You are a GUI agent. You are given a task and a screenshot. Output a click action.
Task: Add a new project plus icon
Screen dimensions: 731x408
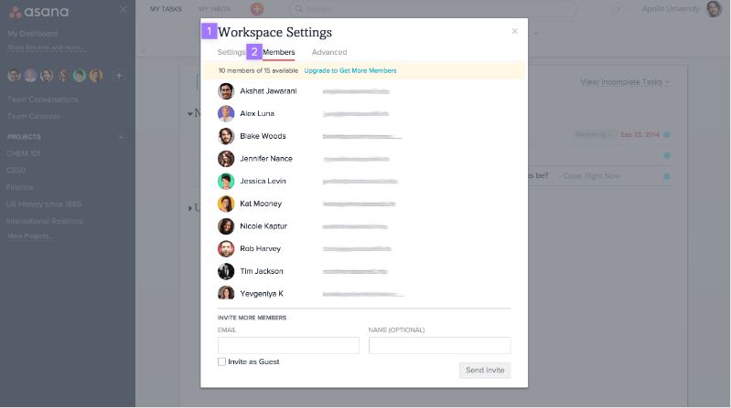122,137
